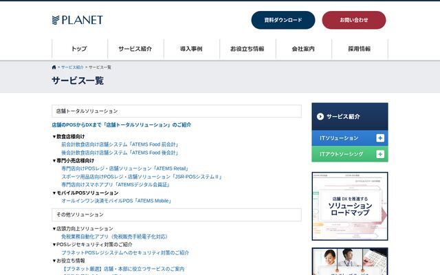Click arrow icon beside サービス紹介 sidebar heading
Viewport: 440px width, 275px height.
tap(320, 116)
